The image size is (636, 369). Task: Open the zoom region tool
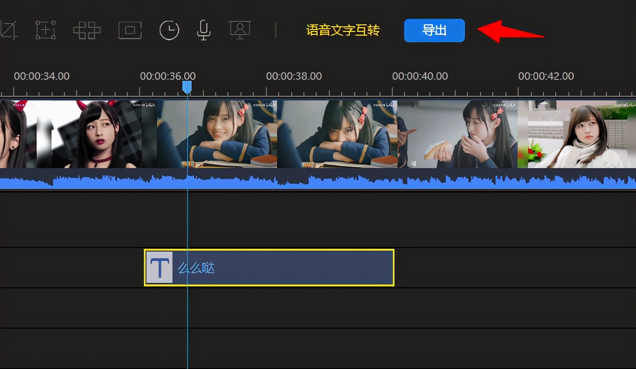pyautogui.click(x=46, y=30)
